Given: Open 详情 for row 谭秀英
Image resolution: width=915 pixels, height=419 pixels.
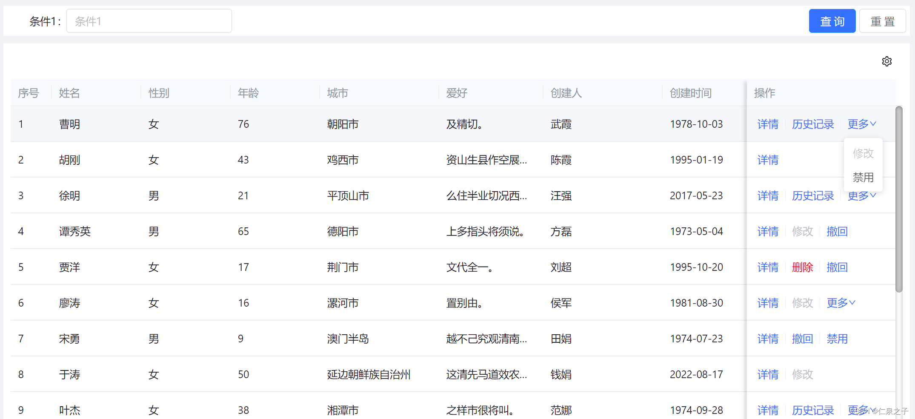Looking at the screenshot, I should [x=768, y=231].
